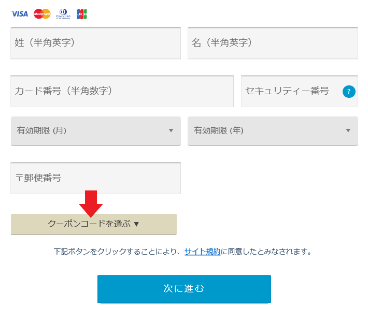368x310 pixels.
Task: Open the サイト規約 link
Action: (203, 252)
